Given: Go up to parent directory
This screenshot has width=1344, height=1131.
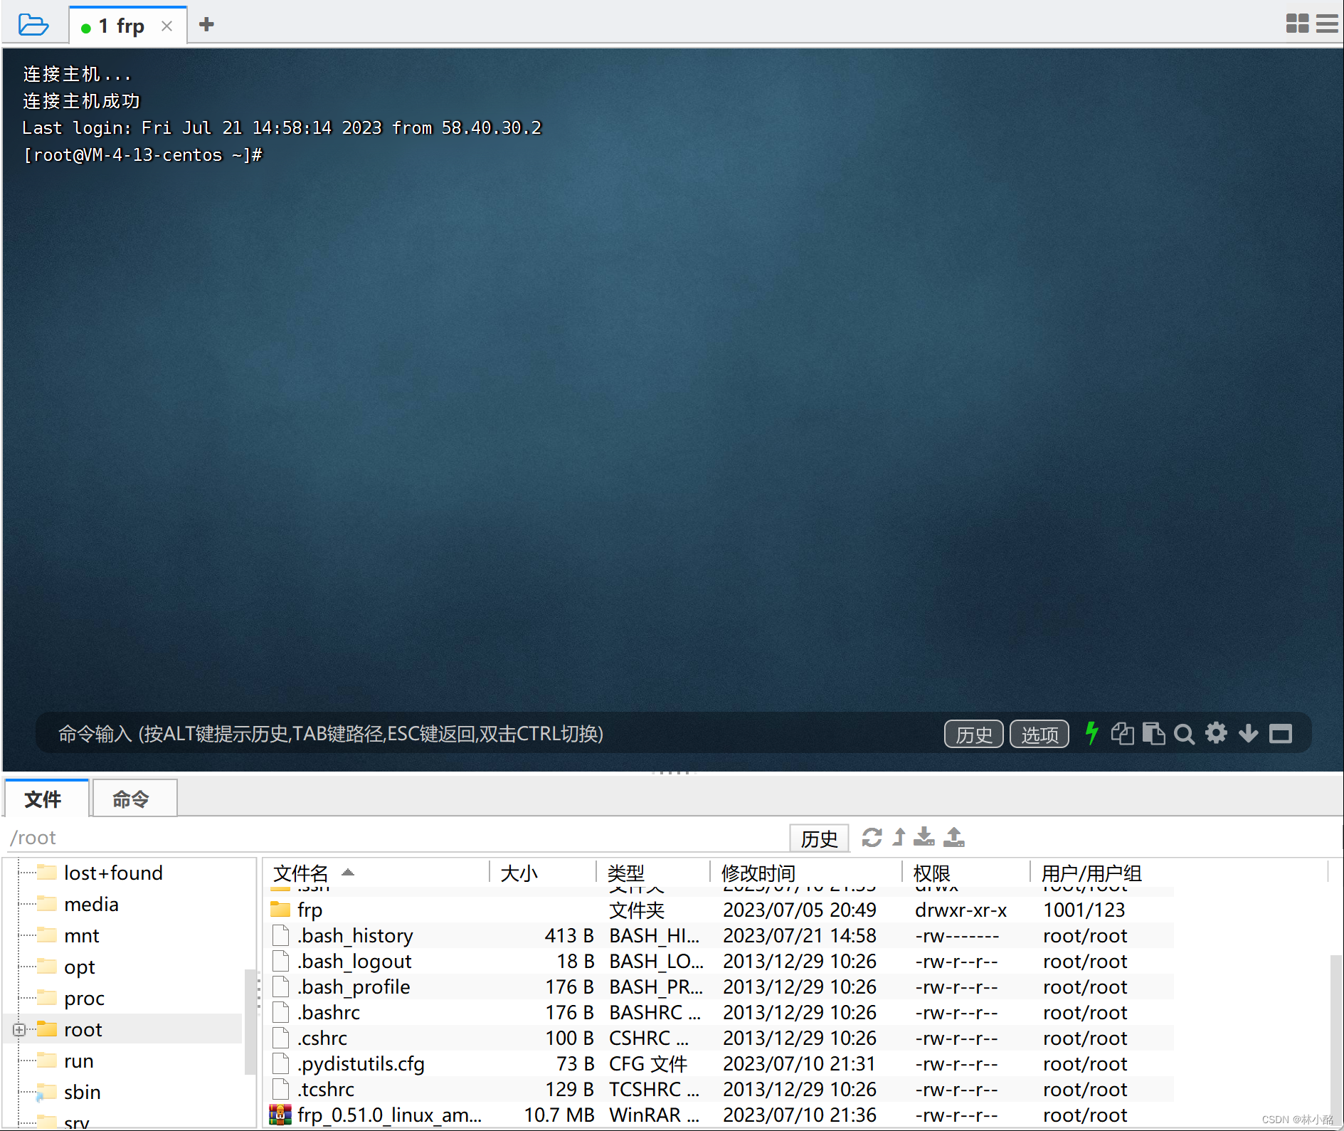Looking at the screenshot, I should tap(899, 837).
